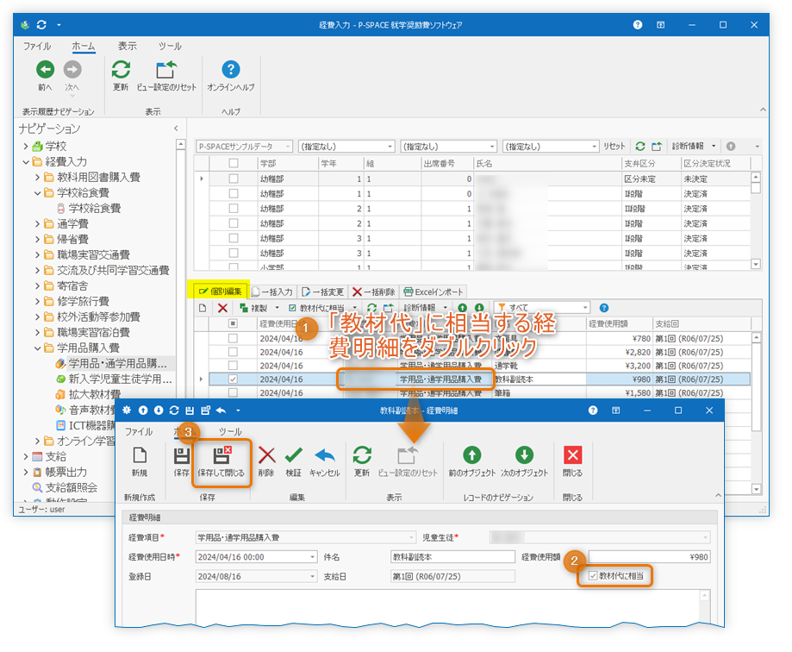Viewport: 792px width, 652px height.
Task: Click the 経費使用額 field showing ¥980
Action: [x=650, y=556]
